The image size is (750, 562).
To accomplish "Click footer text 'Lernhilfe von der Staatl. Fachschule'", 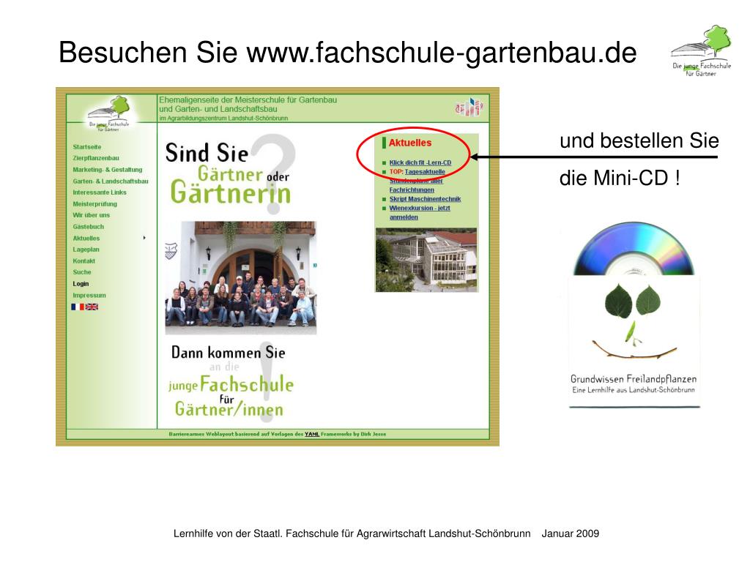I will [352, 533].
